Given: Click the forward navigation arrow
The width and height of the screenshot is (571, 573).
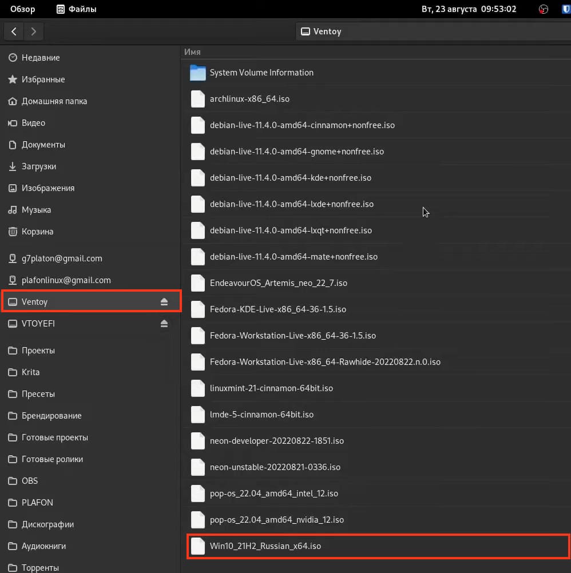Looking at the screenshot, I should point(34,31).
